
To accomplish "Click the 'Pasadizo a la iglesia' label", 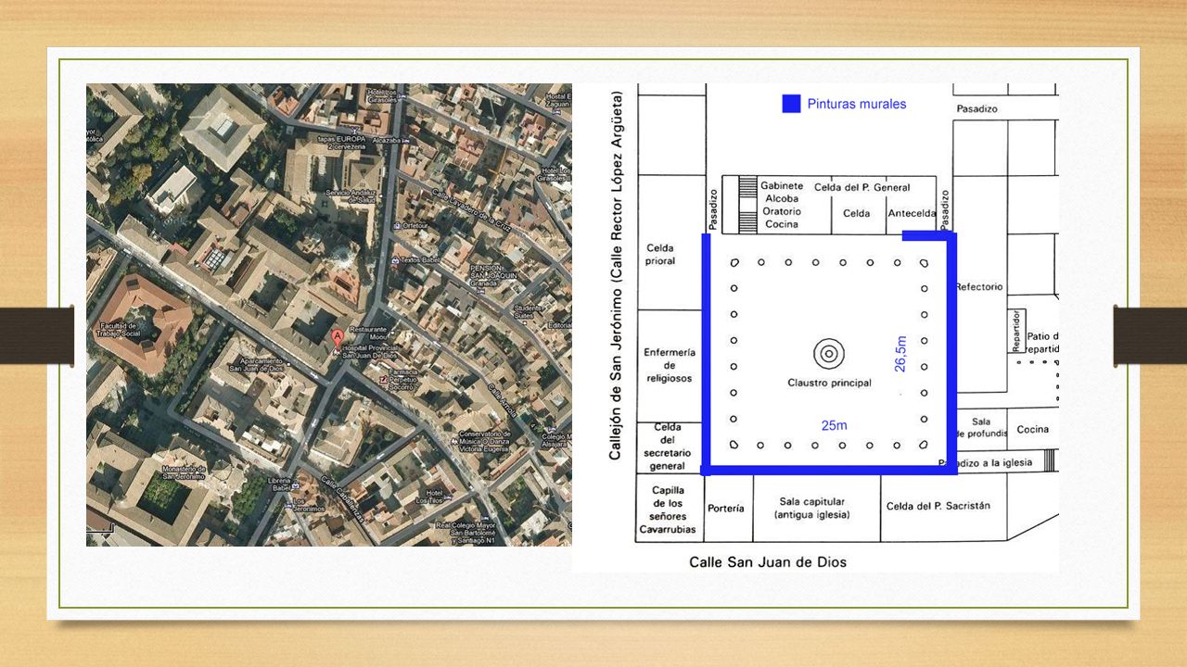I will click(986, 462).
